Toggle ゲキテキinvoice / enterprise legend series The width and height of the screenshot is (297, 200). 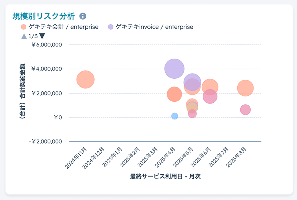pos(154,27)
